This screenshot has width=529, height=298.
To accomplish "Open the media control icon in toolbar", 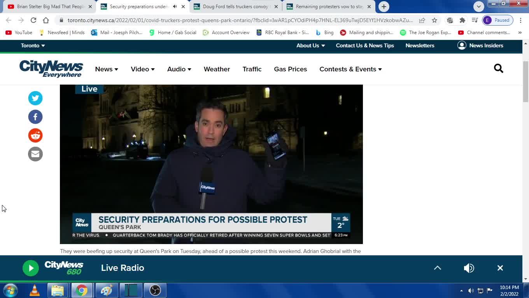I will click(475, 20).
